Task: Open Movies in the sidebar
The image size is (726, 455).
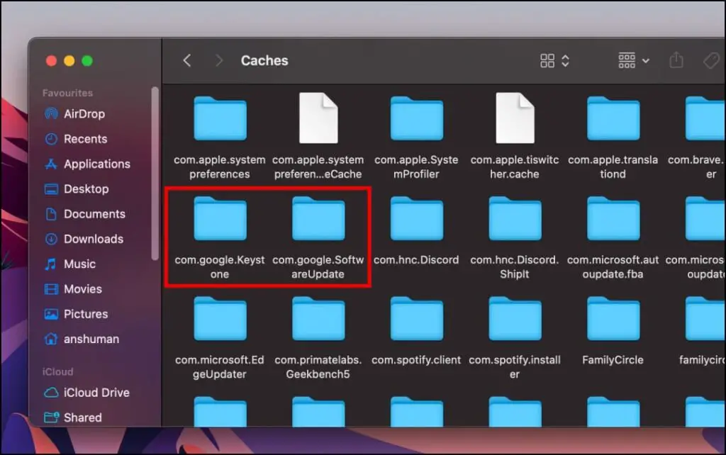Action: pos(73,289)
